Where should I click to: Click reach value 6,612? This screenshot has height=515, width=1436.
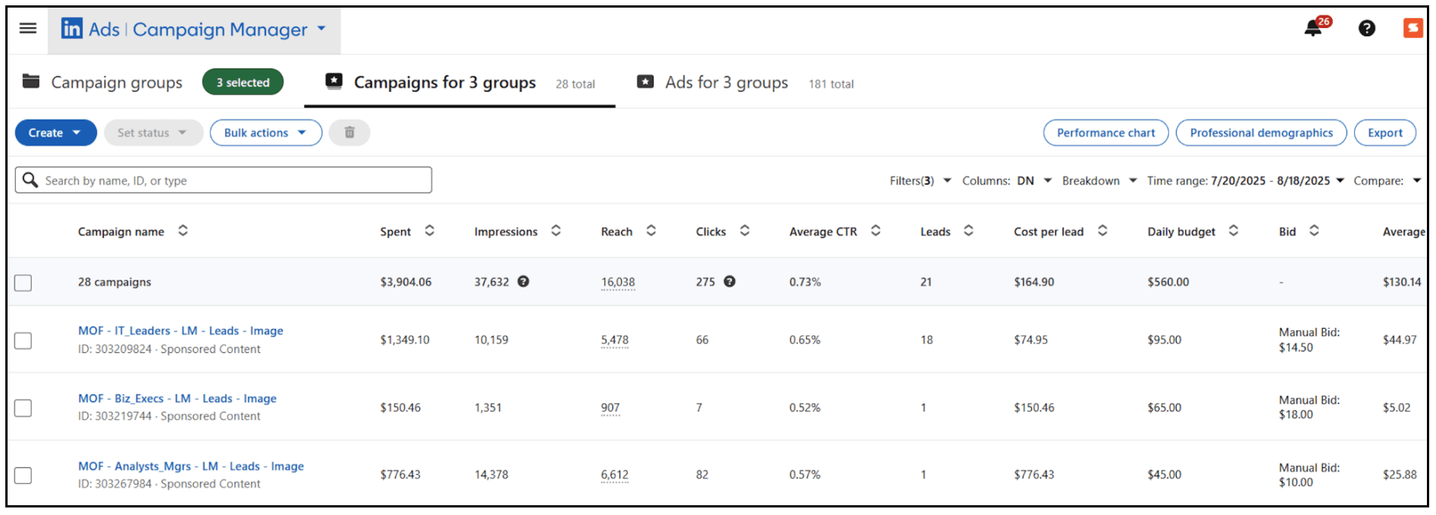(x=615, y=475)
